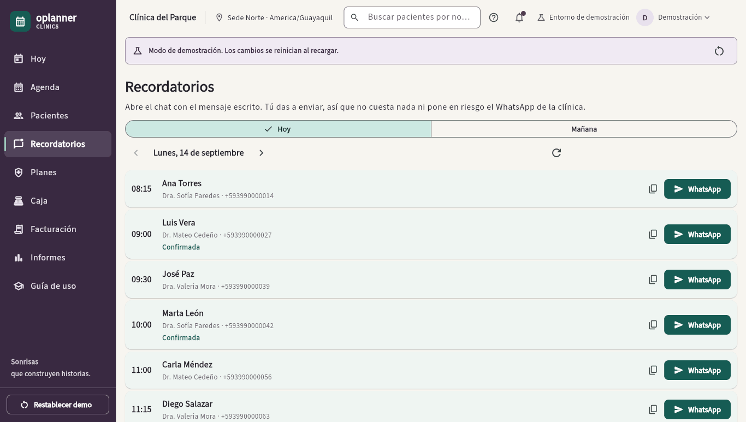Open the help question mark icon
The image size is (746, 422).
494,17
